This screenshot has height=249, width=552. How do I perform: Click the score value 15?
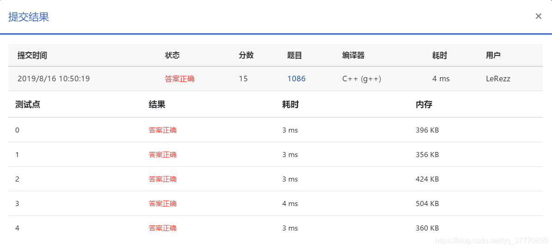coord(243,79)
